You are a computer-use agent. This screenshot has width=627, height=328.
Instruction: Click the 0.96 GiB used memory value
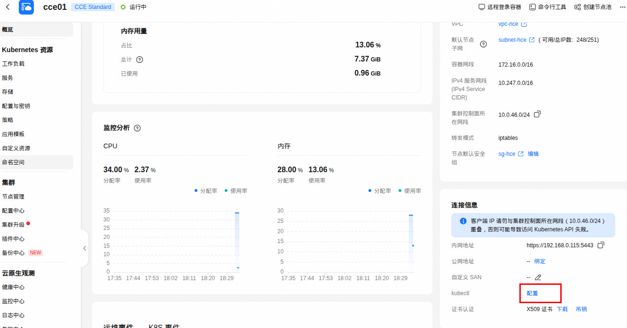(368, 73)
